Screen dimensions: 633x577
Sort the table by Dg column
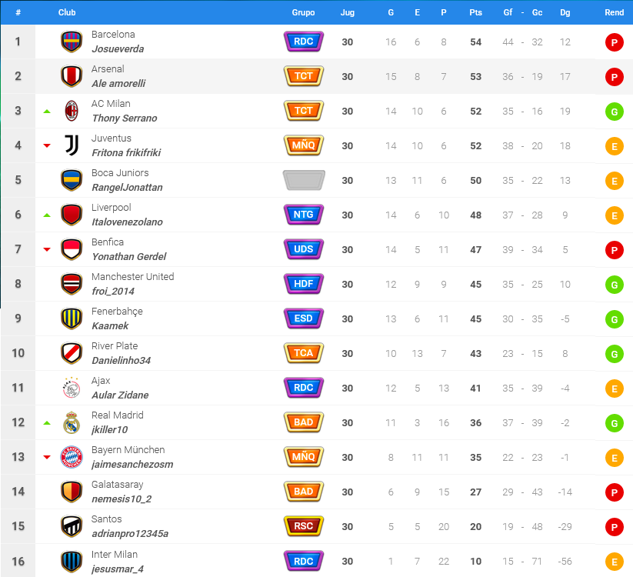tap(565, 12)
